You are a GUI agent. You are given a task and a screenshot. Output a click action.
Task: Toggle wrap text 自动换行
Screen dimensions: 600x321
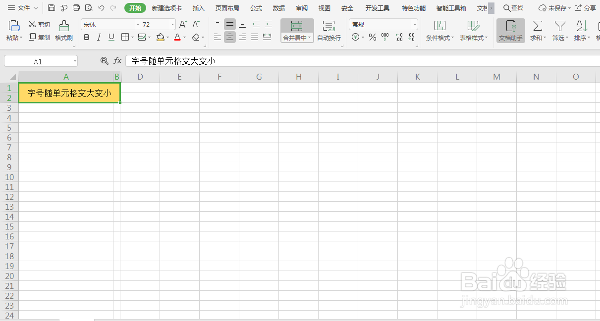point(329,31)
